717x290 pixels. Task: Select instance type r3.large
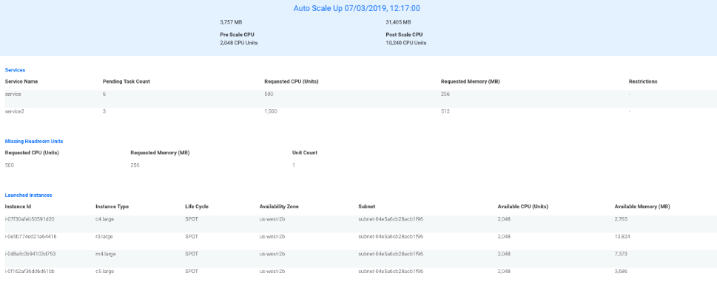pyautogui.click(x=104, y=237)
